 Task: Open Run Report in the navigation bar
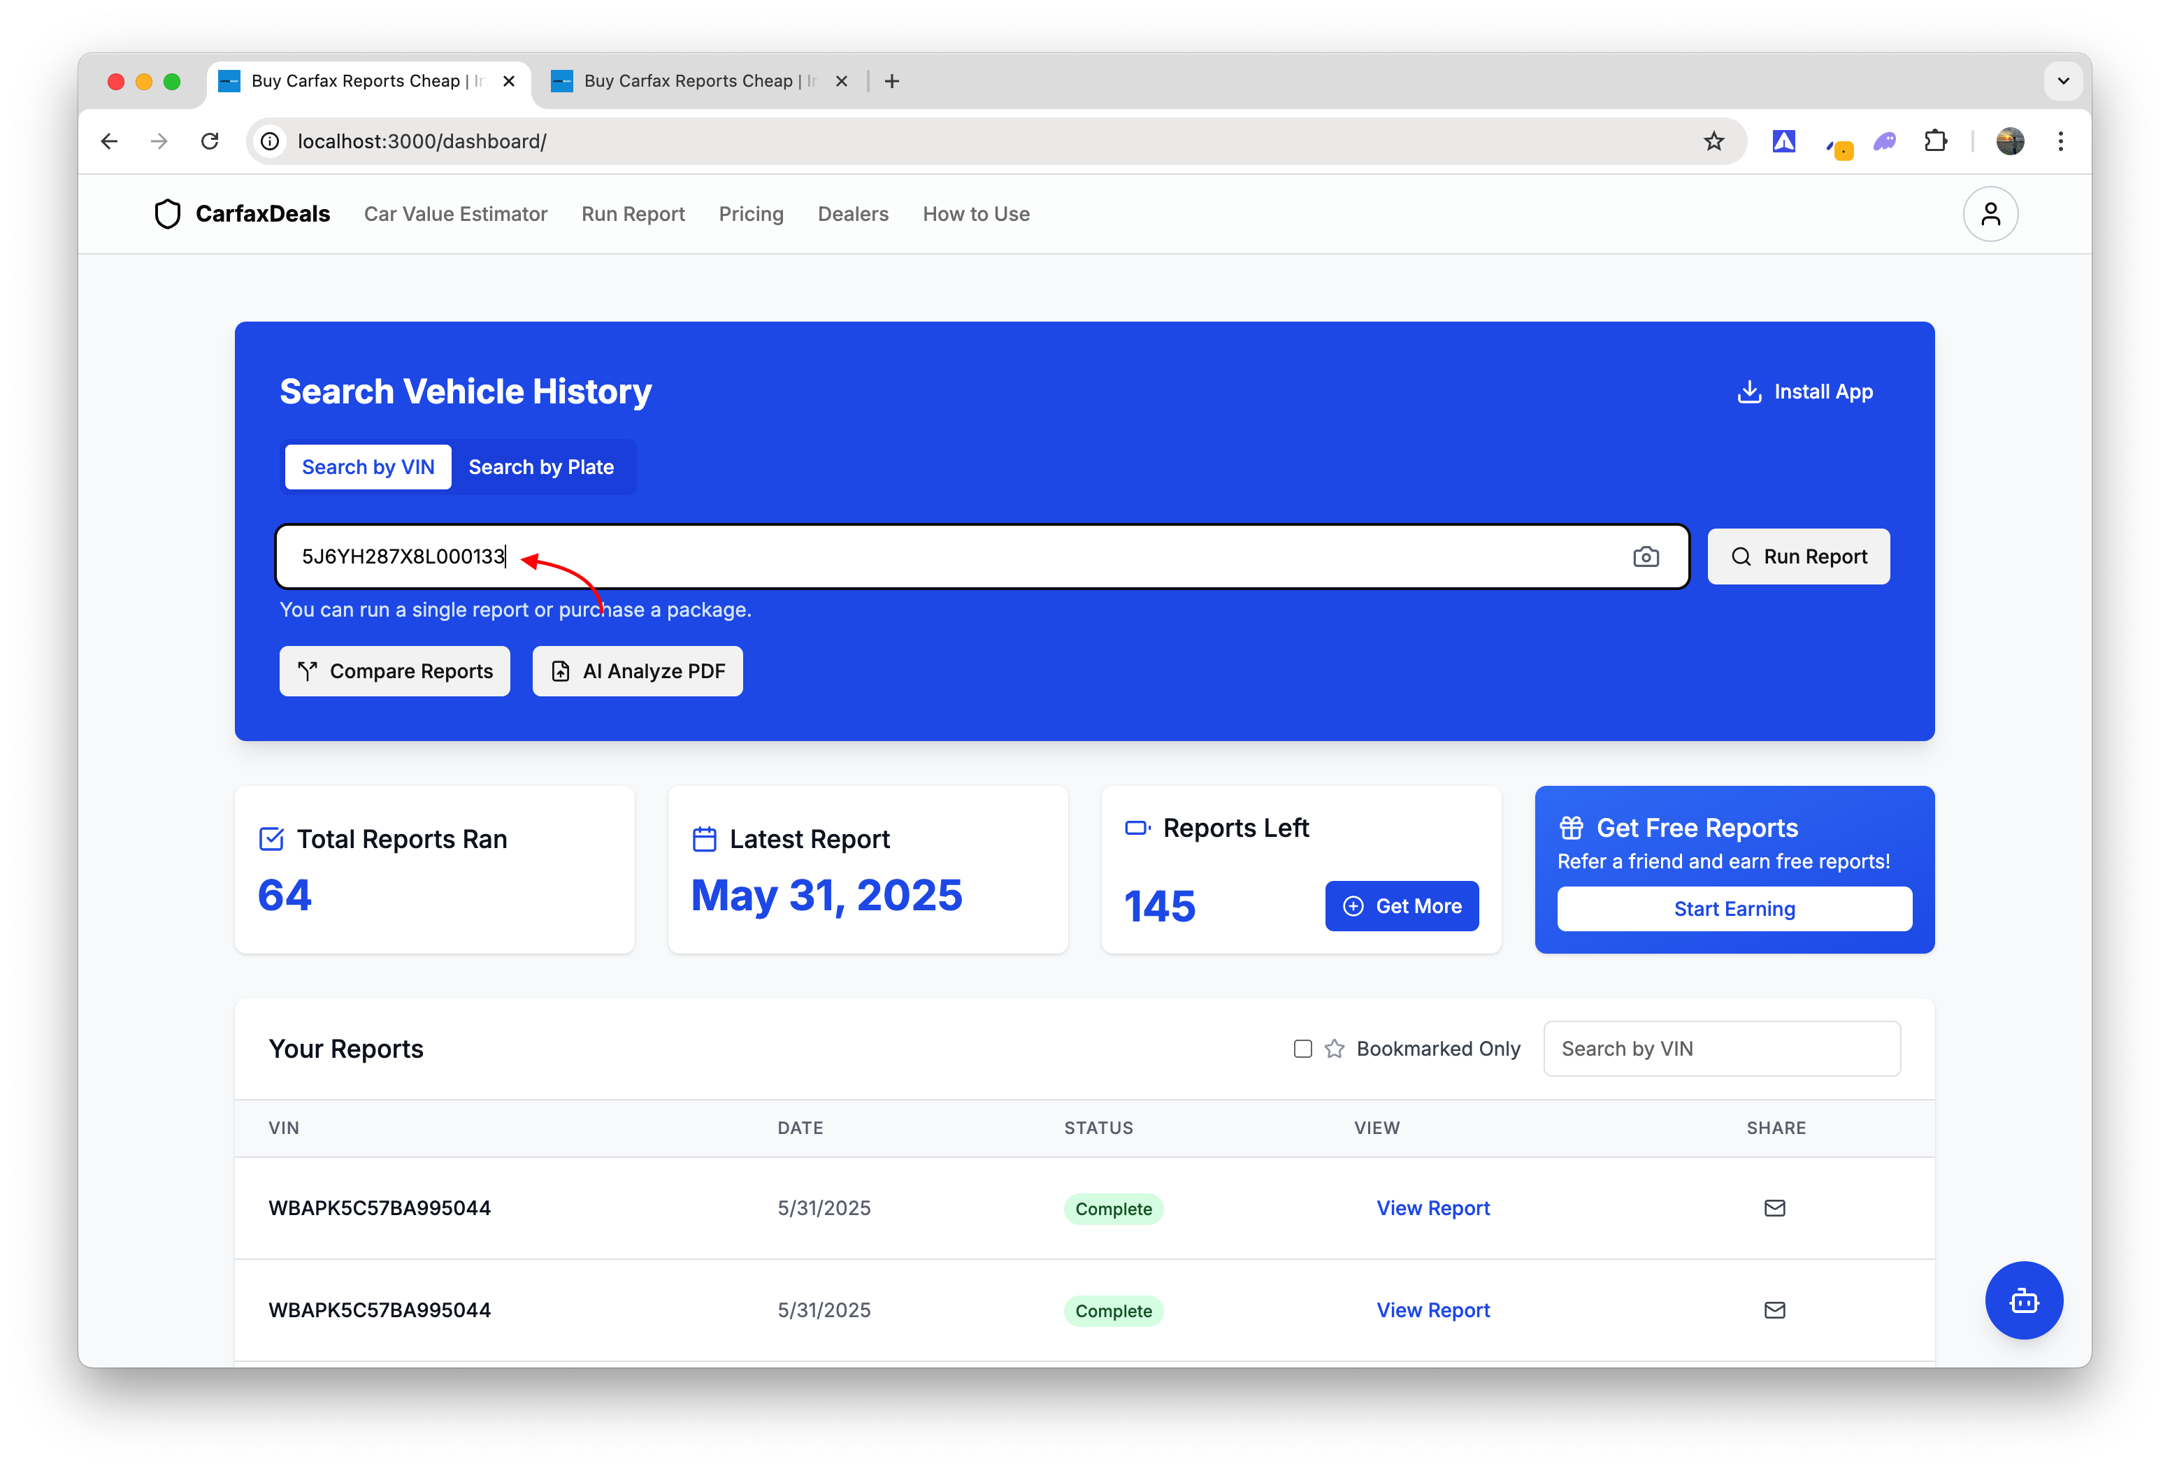click(633, 214)
